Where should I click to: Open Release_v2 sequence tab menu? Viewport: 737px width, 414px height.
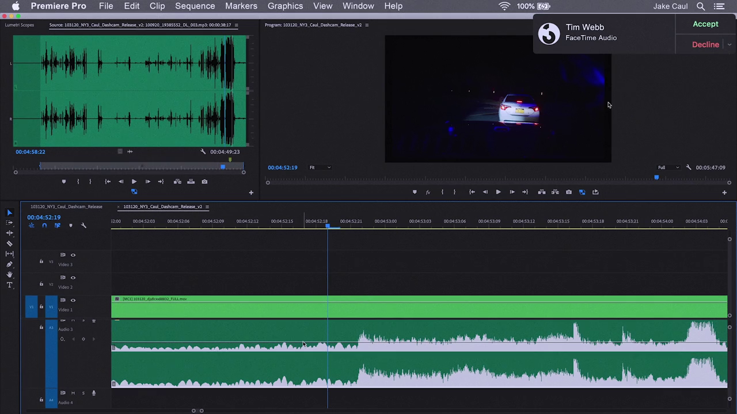point(207,206)
